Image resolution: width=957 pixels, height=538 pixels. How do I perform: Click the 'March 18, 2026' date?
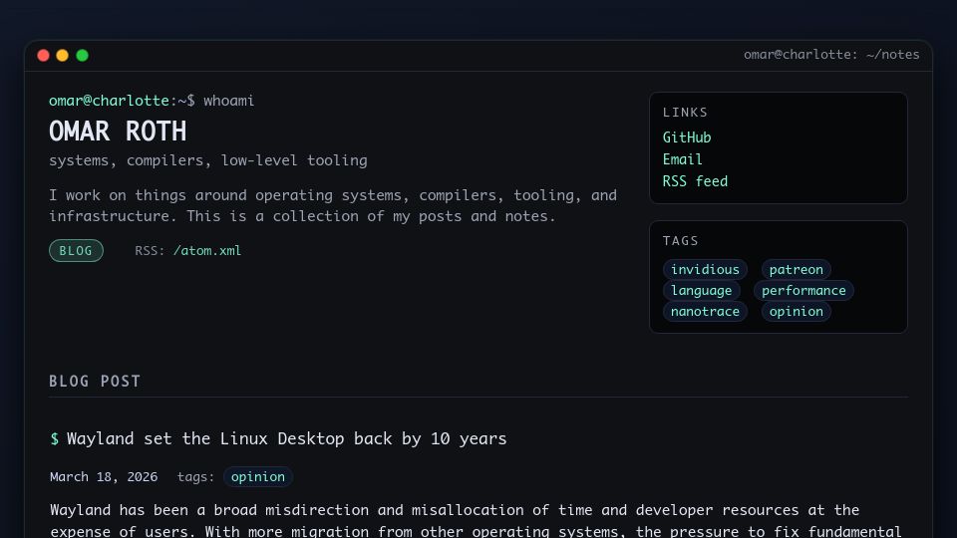coord(104,477)
